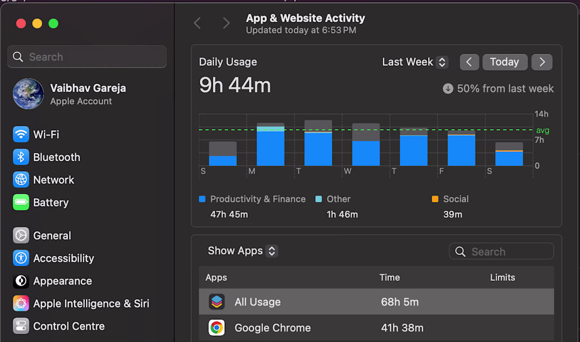Click the General gear icon
Image resolution: width=580 pixels, height=342 pixels.
tap(21, 236)
